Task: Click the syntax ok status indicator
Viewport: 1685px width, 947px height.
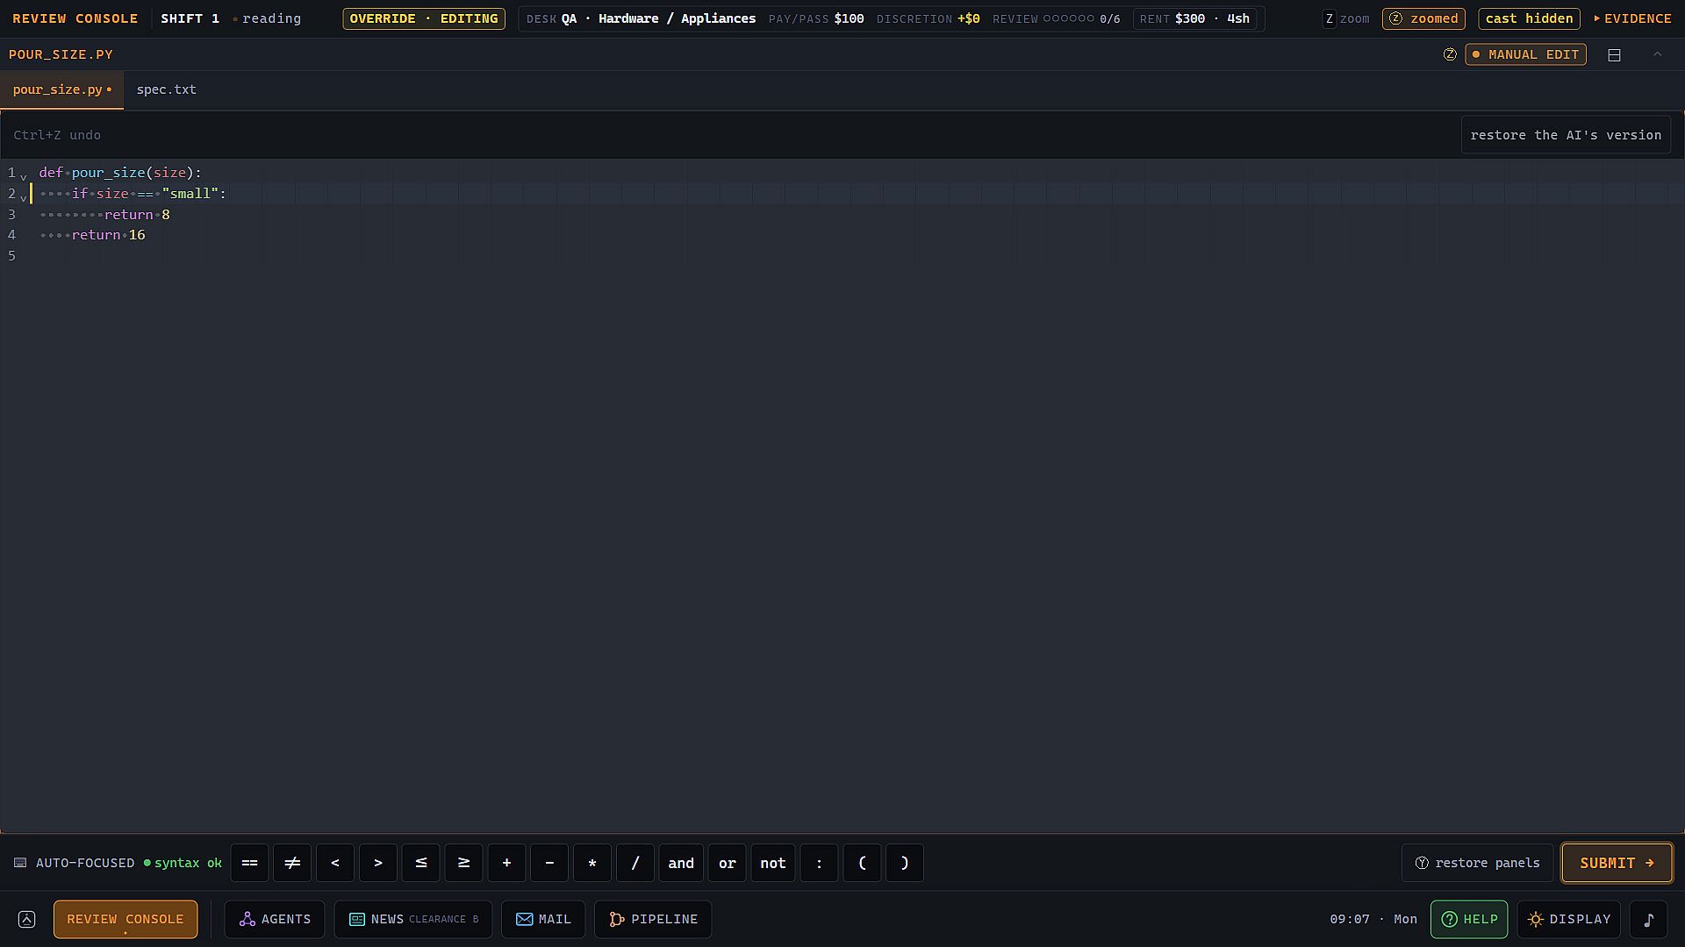Action: 183,863
